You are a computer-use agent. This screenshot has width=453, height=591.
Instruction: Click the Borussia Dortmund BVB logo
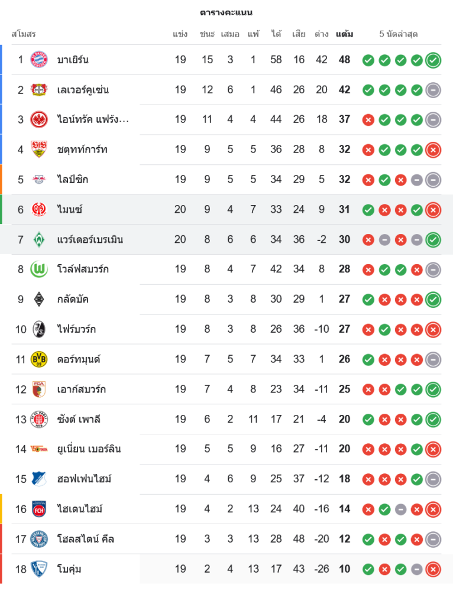tap(38, 359)
